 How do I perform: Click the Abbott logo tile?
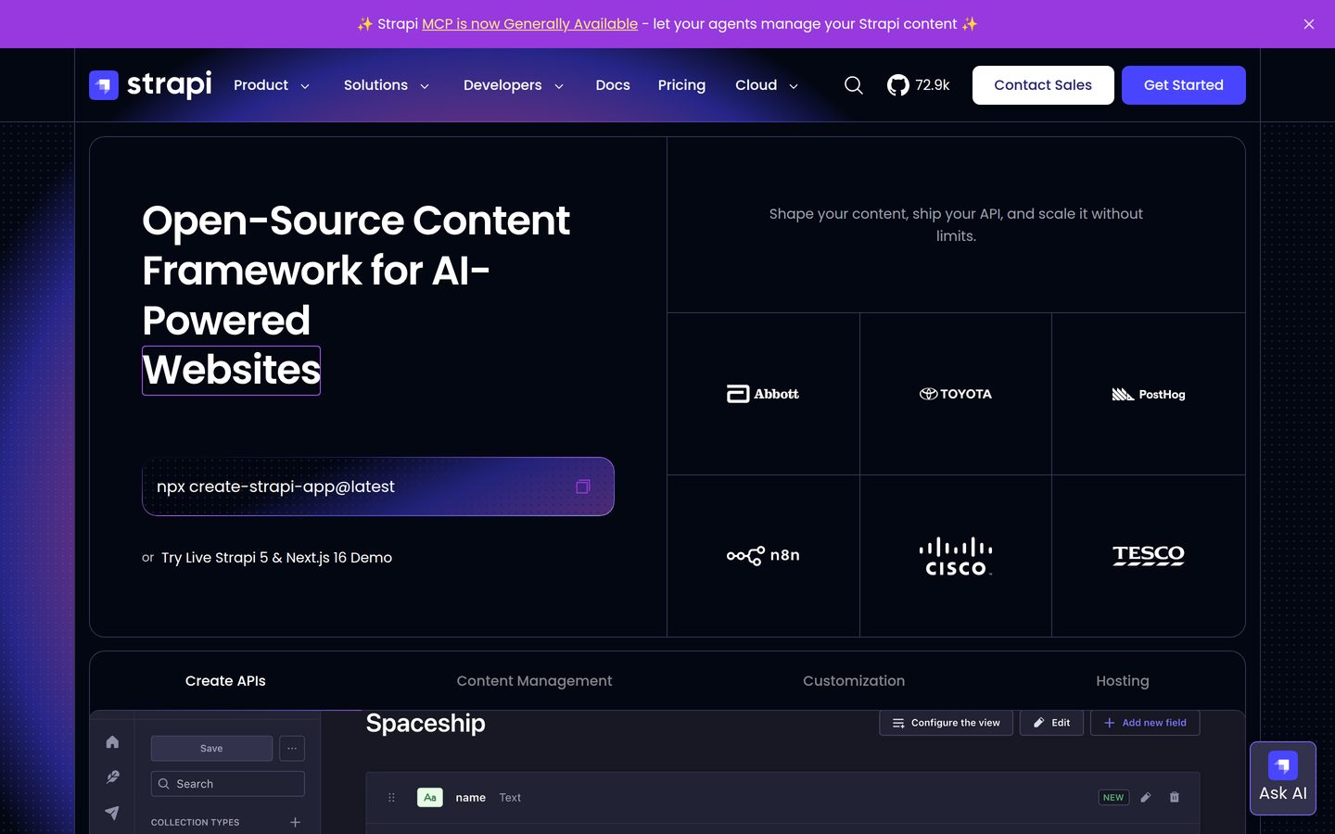pos(763,394)
